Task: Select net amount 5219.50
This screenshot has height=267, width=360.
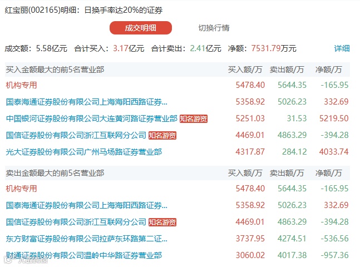Action: tap(334, 118)
